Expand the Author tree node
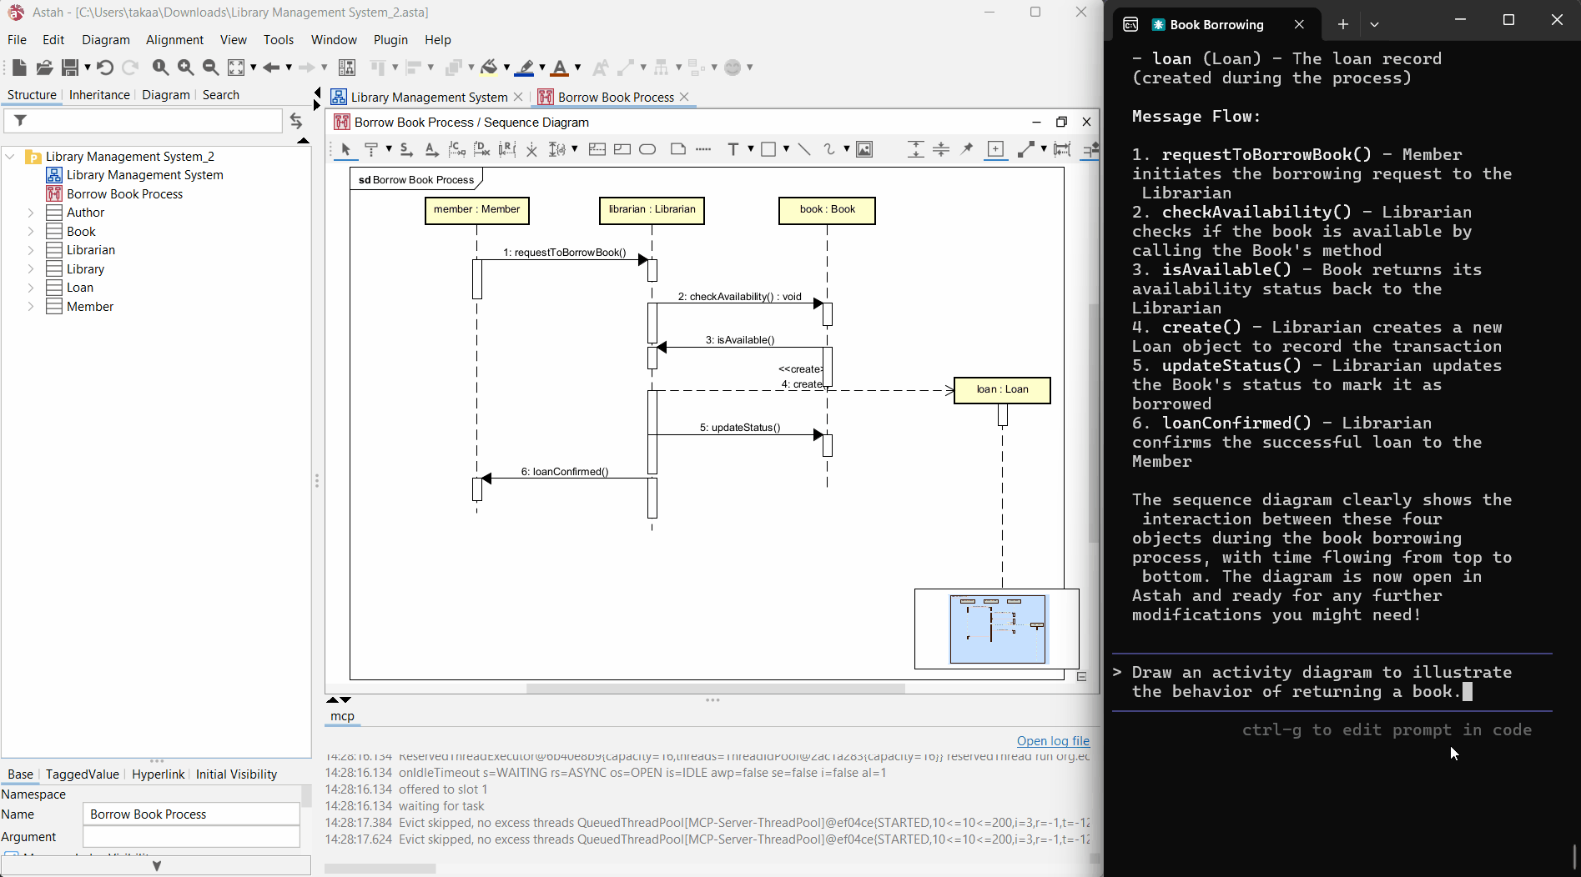Viewport: 1581px width, 877px height. (x=31, y=213)
